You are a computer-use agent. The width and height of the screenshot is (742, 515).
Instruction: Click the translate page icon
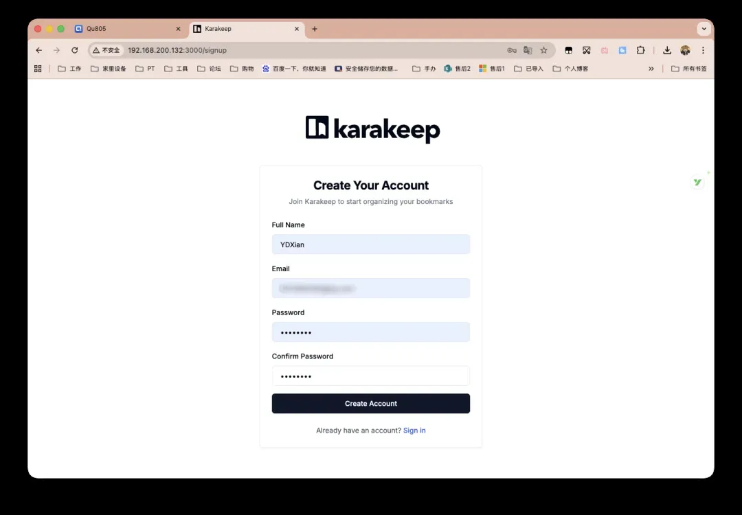coord(528,50)
